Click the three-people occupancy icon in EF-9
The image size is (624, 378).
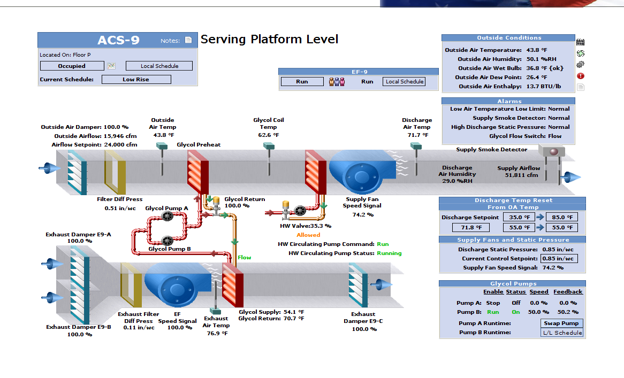(x=337, y=82)
